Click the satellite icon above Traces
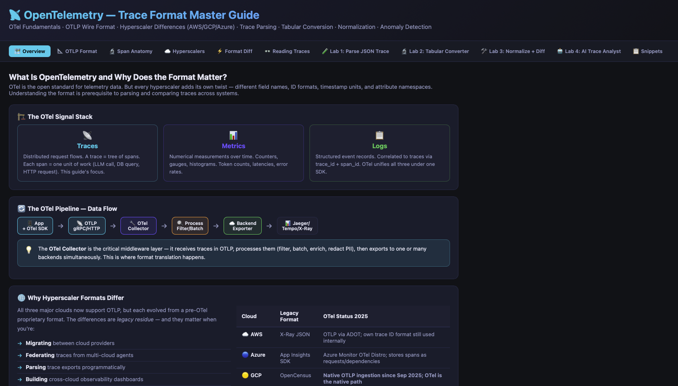678x386 pixels. [88, 135]
